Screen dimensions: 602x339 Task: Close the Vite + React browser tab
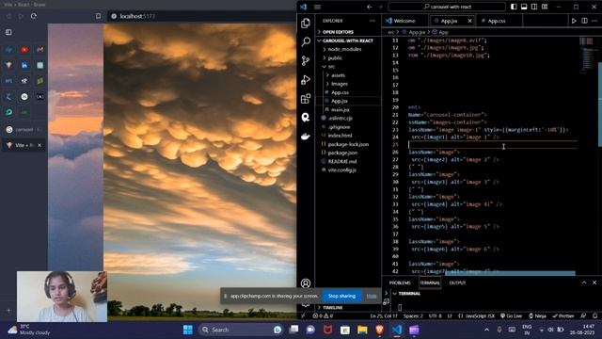pyautogui.click(x=40, y=145)
